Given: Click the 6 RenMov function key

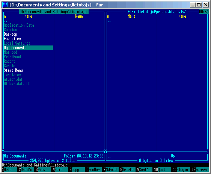Looking at the screenshot, I should pyautogui.click(x=94, y=169).
